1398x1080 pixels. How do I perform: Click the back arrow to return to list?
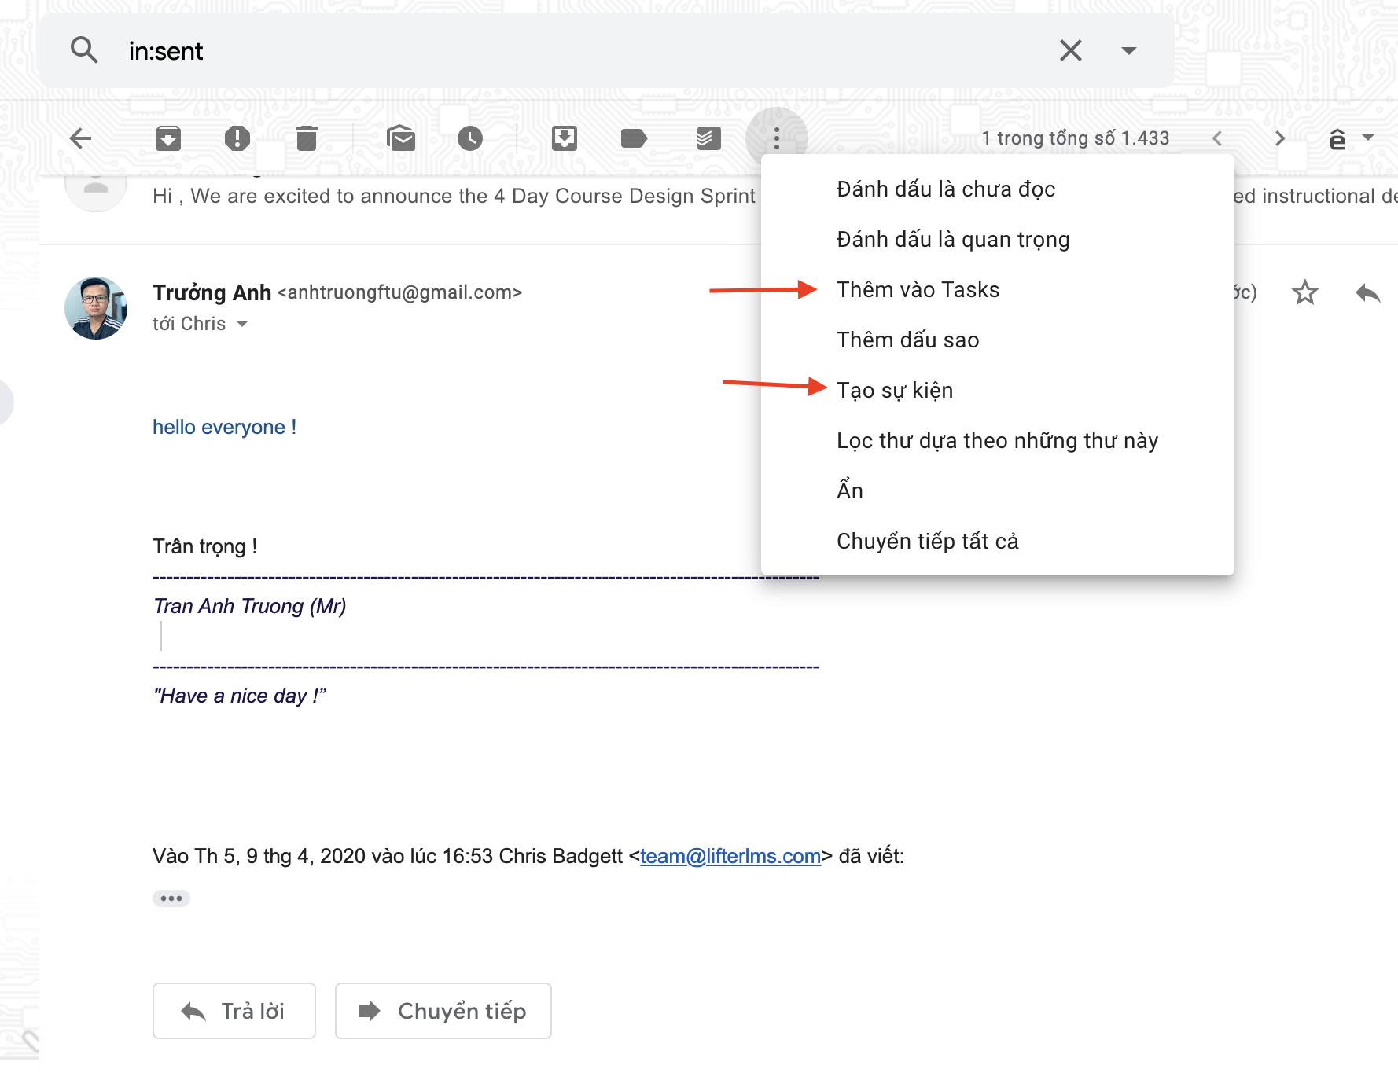[x=81, y=139]
